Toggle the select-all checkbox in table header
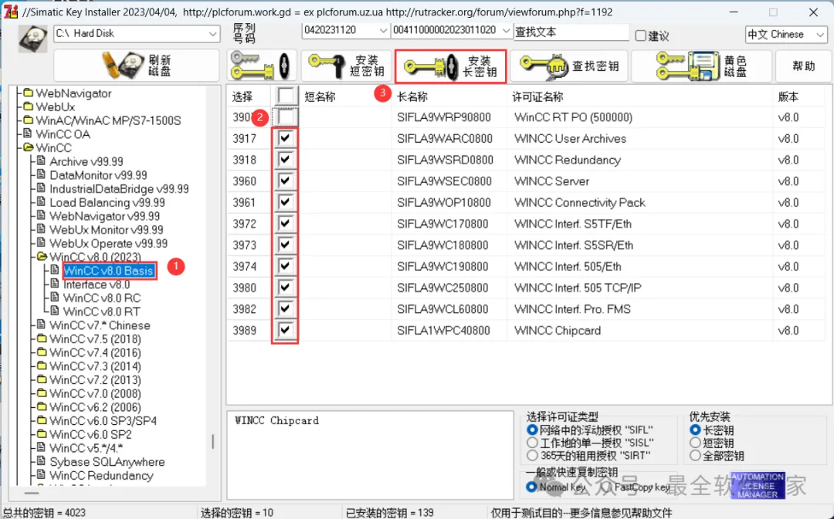The width and height of the screenshot is (834, 519). click(286, 96)
